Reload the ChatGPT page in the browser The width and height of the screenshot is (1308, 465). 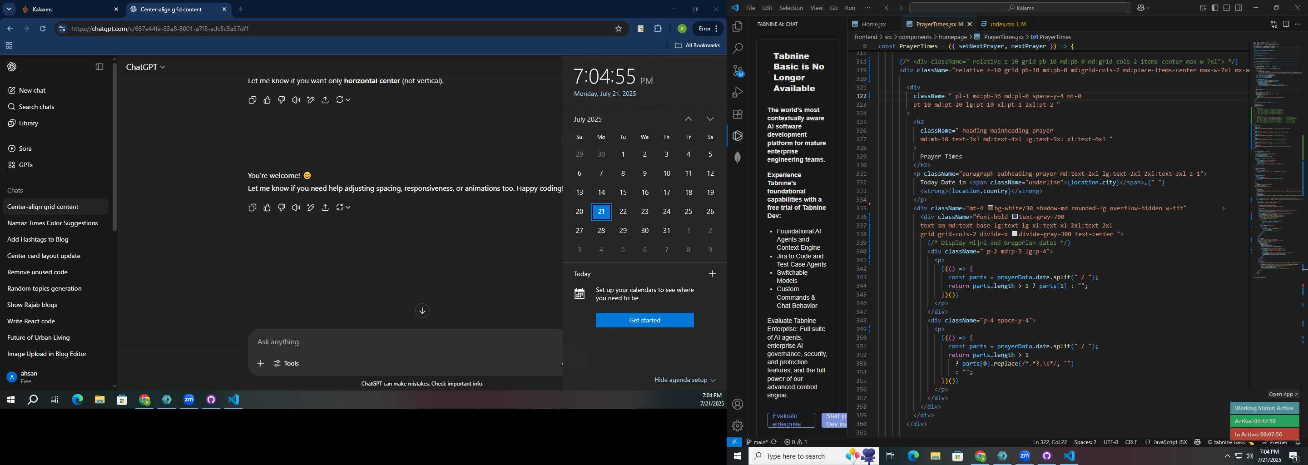(x=43, y=29)
